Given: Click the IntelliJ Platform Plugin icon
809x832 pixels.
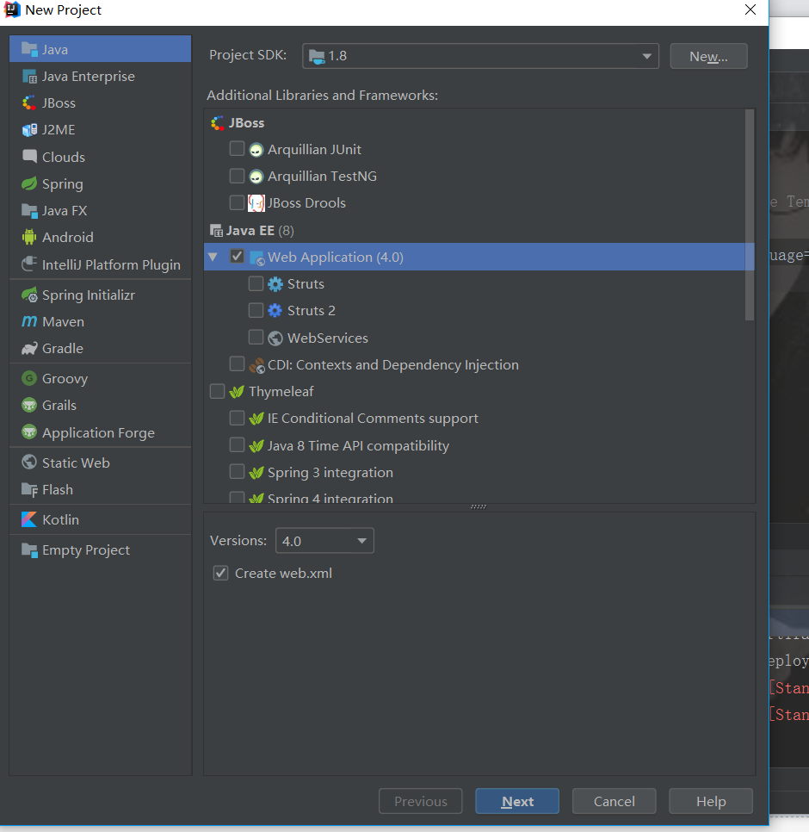Looking at the screenshot, I should coord(29,264).
